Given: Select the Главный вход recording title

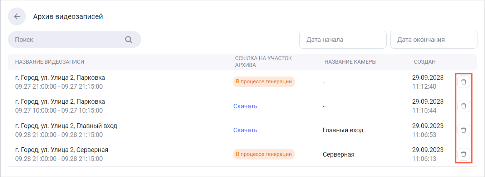Looking at the screenshot, I should coord(66,126).
